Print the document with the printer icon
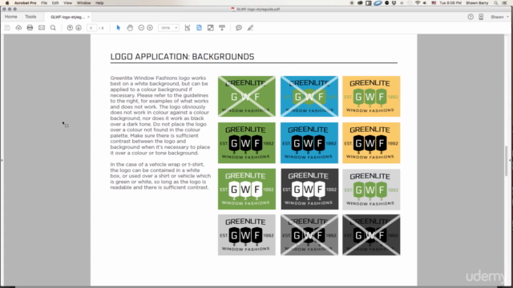The image size is (513, 288). pyautogui.click(x=30, y=28)
